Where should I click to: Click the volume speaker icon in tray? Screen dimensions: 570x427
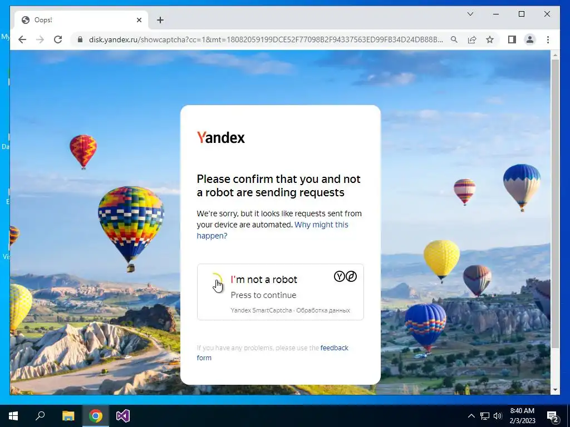498,416
